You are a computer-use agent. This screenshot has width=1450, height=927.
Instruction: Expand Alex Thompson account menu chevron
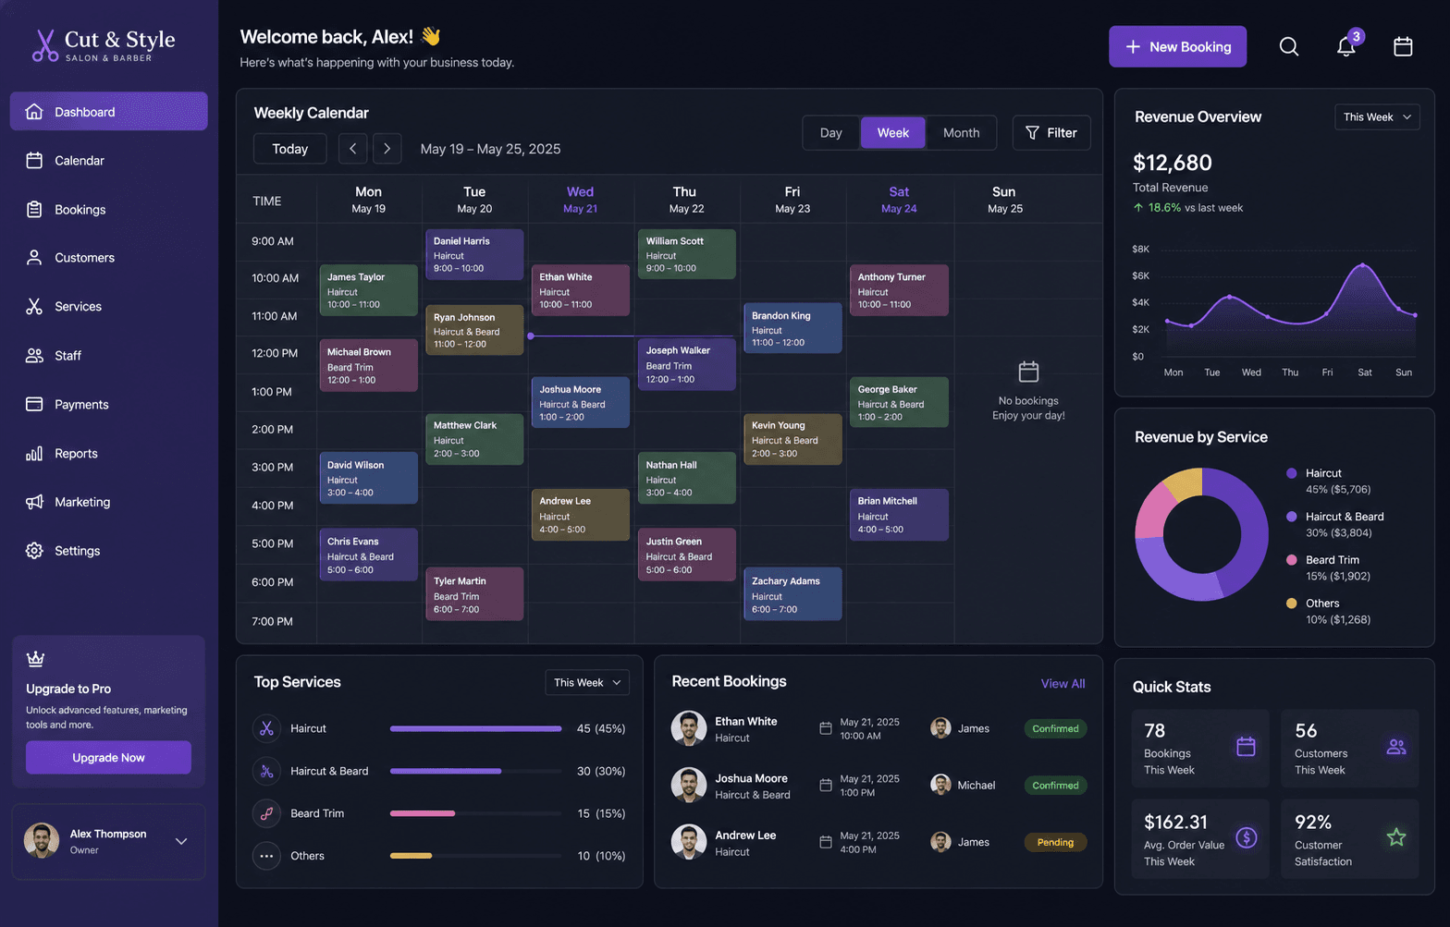[181, 841]
